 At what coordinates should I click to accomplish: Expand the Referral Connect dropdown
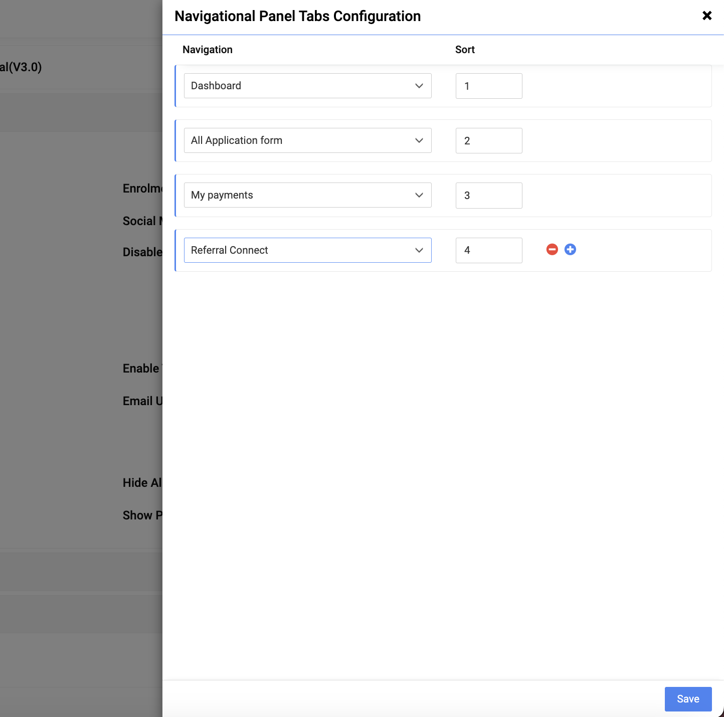tap(307, 250)
